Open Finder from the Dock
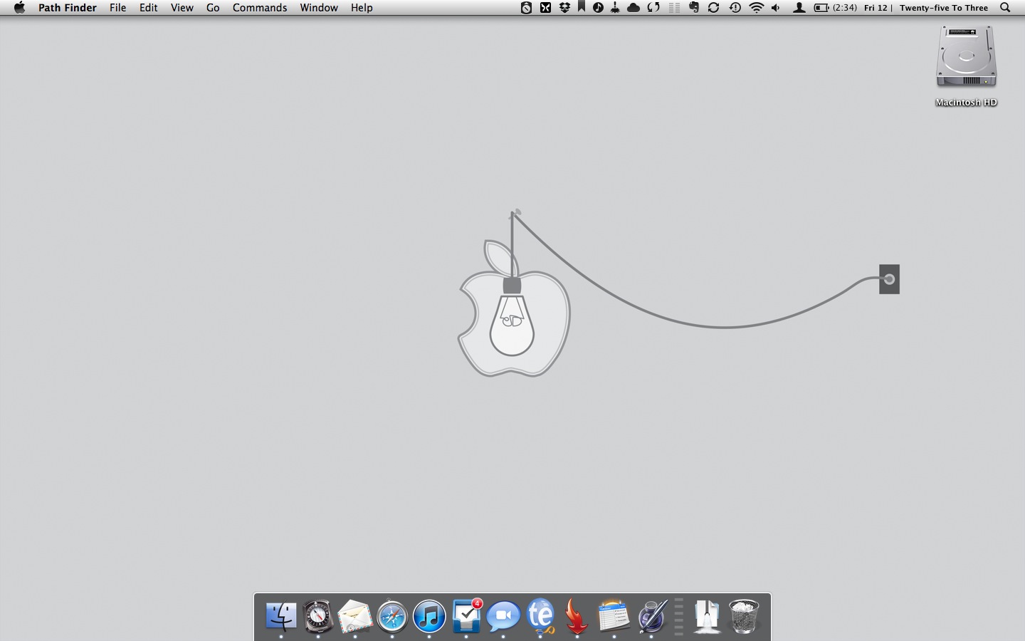 [281, 616]
